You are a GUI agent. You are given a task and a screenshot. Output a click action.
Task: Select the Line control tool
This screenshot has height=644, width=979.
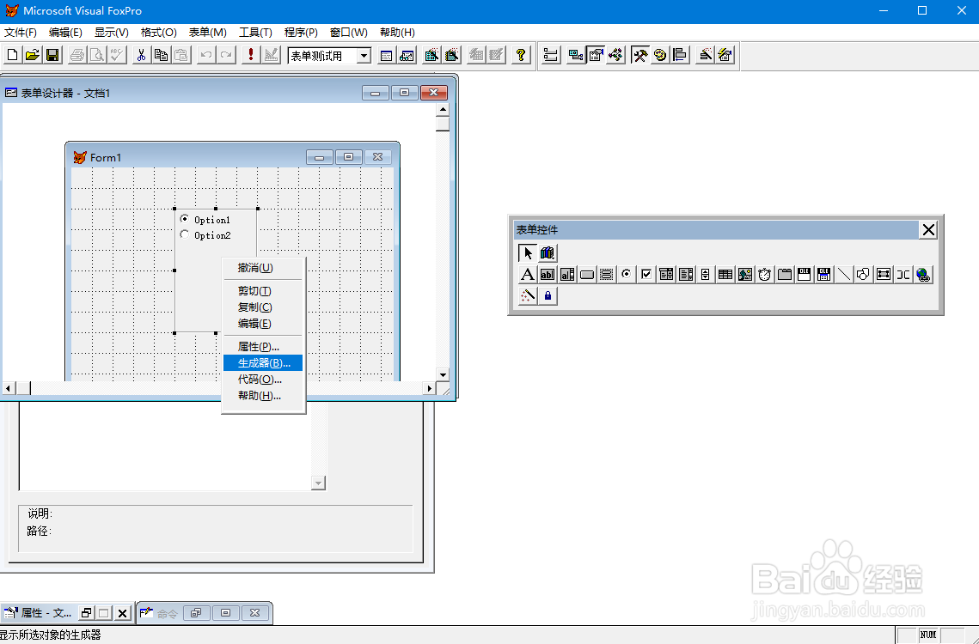tap(843, 275)
